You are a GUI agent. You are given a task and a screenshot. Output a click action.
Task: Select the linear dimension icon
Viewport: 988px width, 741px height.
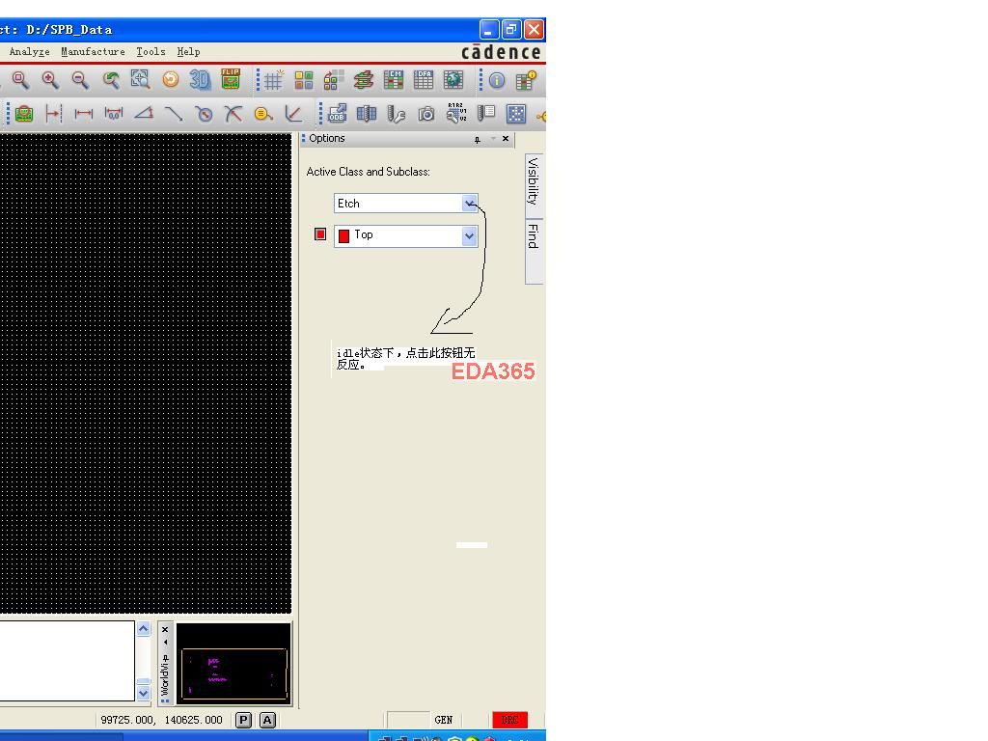tap(84, 114)
